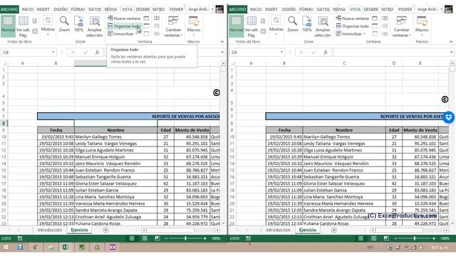The image size is (456, 256).
Task: Click insert function fx in left window
Action: 97,52
